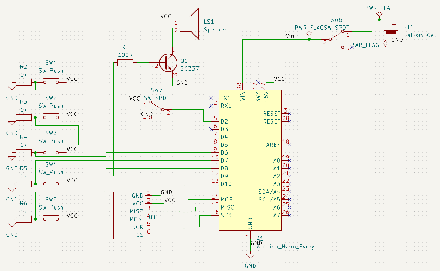Select the '+5V' pin label on Arduino
This screenshot has height=271, width=440.
pos(266,97)
